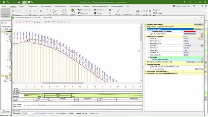Click the Радиус value field
The height and width of the screenshot is (117, 208).
190,39
